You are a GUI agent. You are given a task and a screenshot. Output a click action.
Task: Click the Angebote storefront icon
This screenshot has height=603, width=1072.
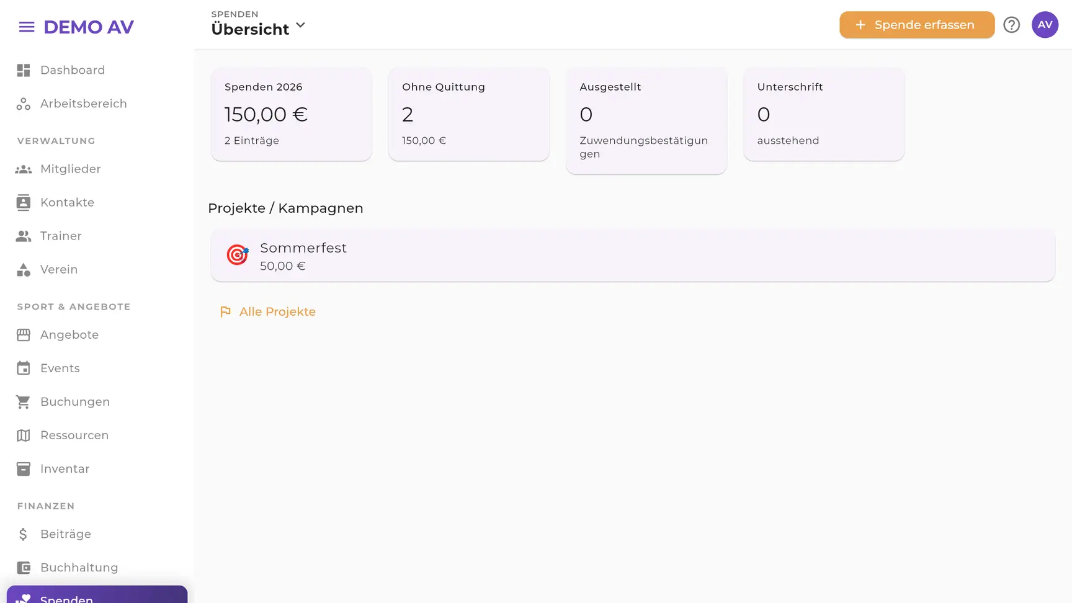pos(24,335)
